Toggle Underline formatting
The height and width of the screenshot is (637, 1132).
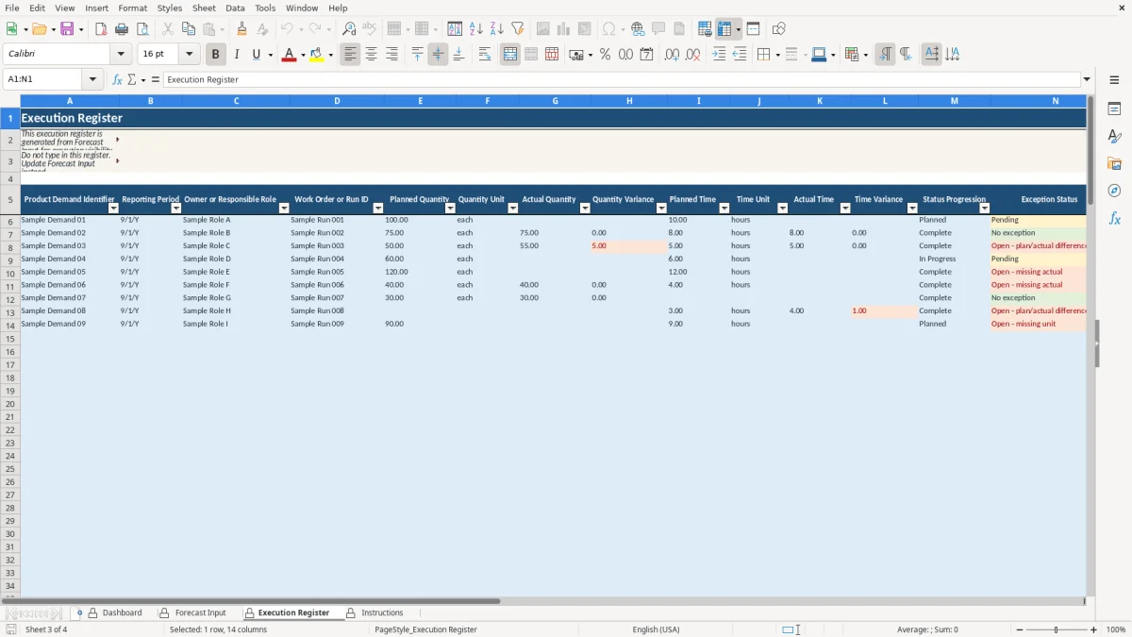[256, 55]
